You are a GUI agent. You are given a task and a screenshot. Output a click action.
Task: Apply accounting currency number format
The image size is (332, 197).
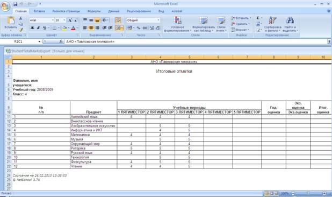point(129,28)
